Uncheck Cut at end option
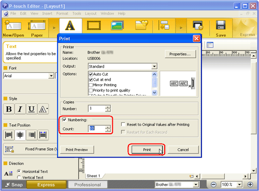 pos(91,79)
